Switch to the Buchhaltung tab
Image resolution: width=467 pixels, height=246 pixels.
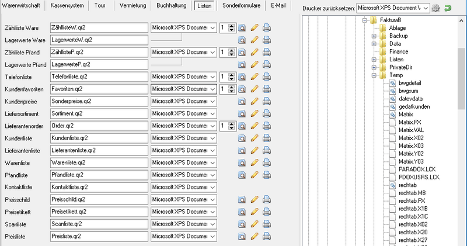tap(171, 6)
